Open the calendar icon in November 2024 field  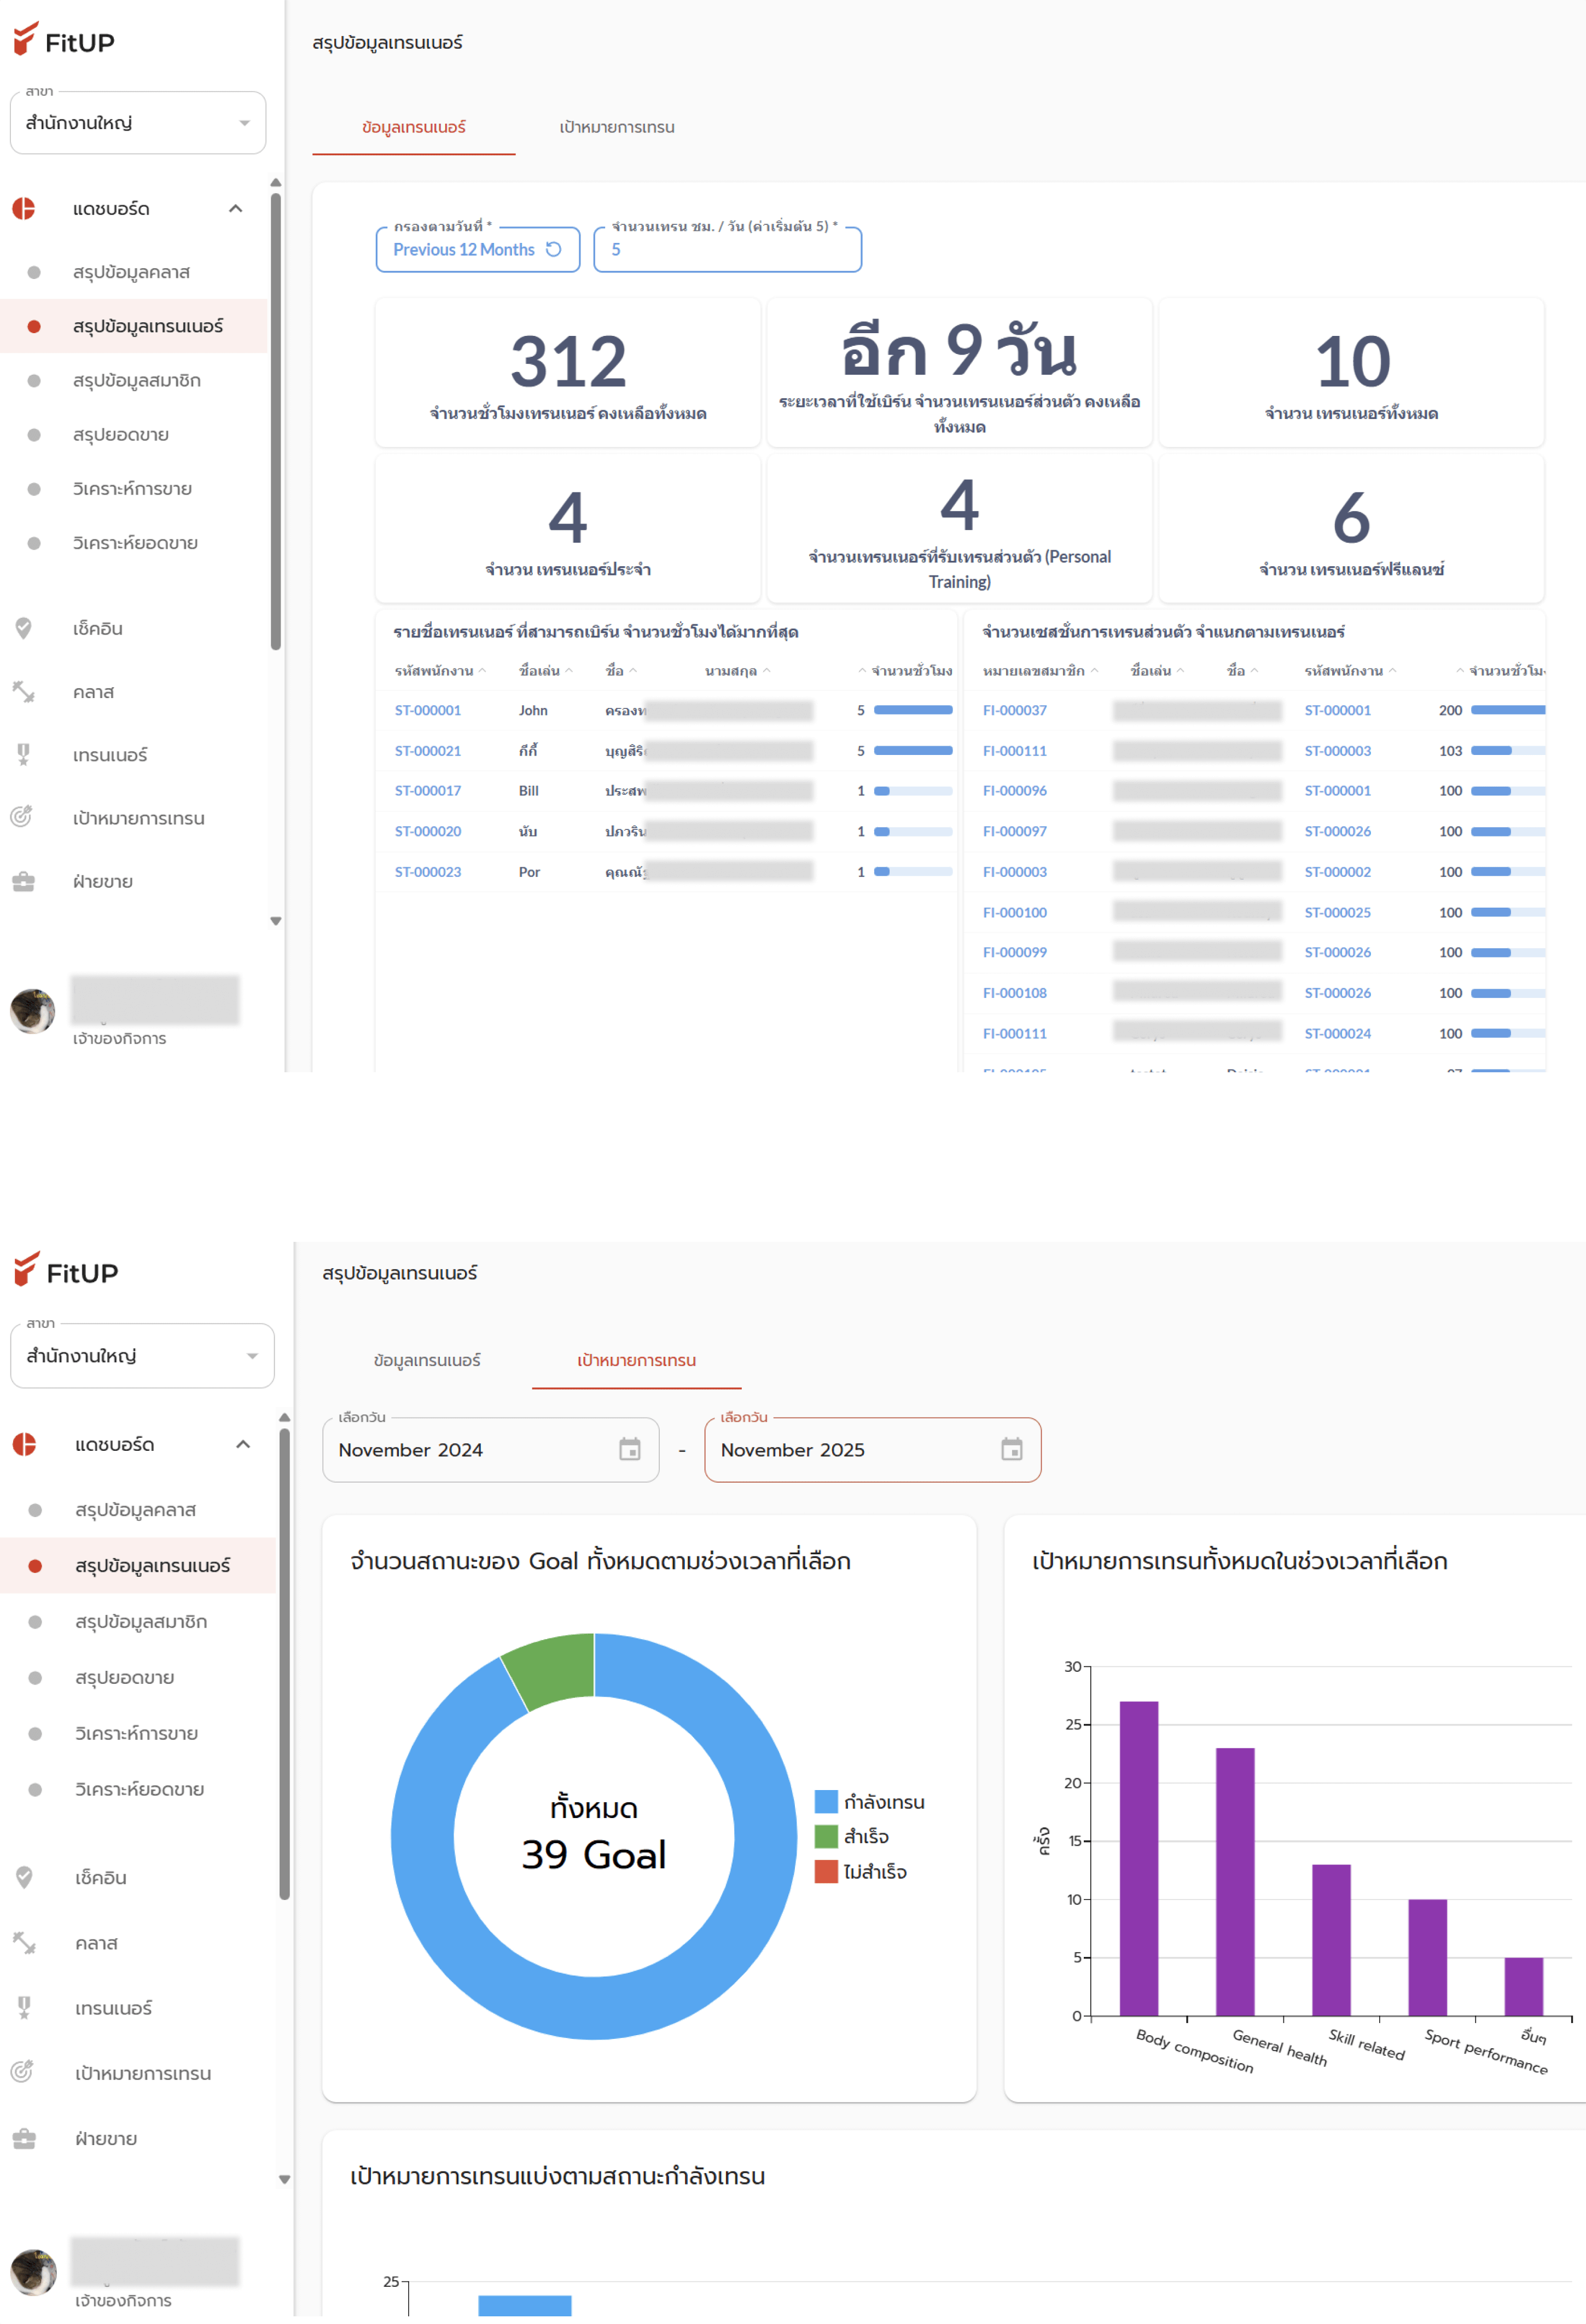pyautogui.click(x=630, y=1450)
